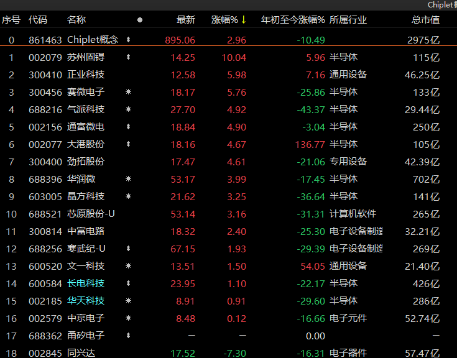Click the marker icon beside 长电科技
The width and height of the screenshot is (457, 358).
click(x=128, y=283)
